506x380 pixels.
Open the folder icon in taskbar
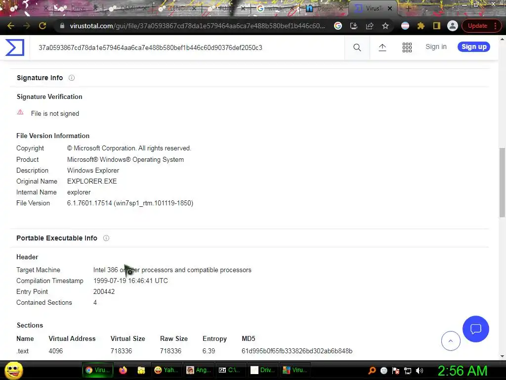pyautogui.click(x=141, y=370)
